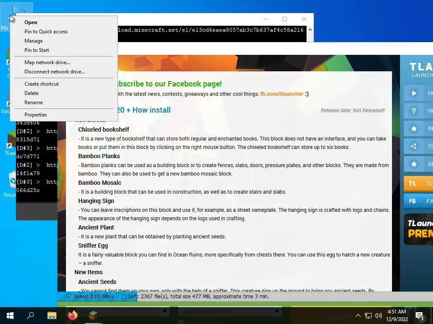Minimize the console window

266,19
